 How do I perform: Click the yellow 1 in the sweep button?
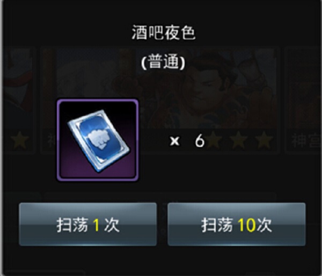coord(96,225)
